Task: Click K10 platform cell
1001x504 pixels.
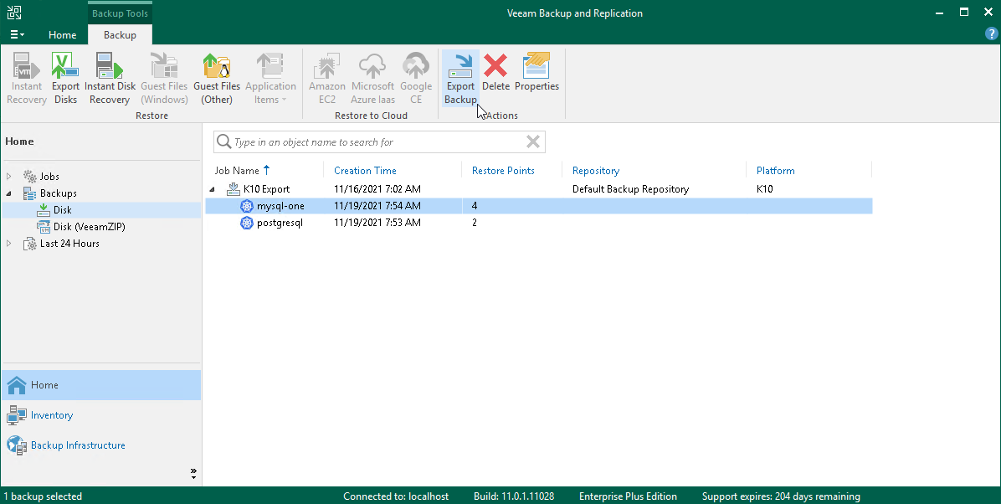Action: [x=764, y=189]
